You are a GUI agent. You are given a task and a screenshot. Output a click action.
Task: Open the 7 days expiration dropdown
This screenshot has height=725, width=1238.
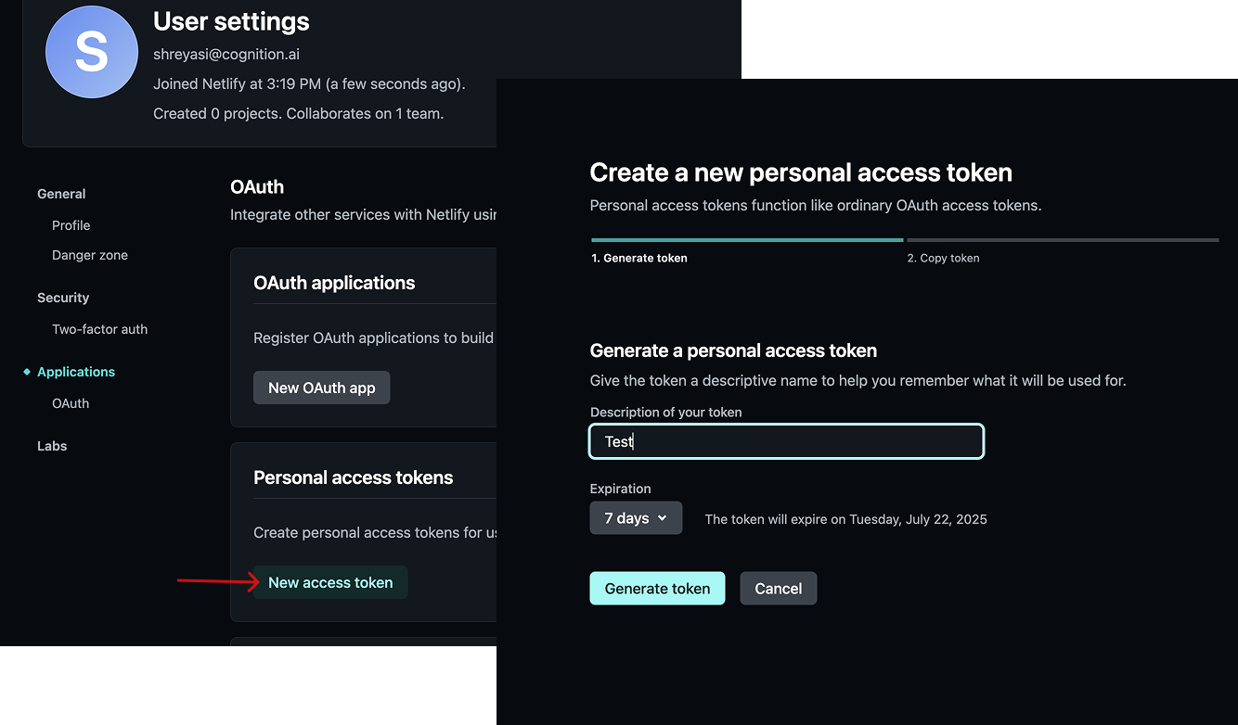636,517
